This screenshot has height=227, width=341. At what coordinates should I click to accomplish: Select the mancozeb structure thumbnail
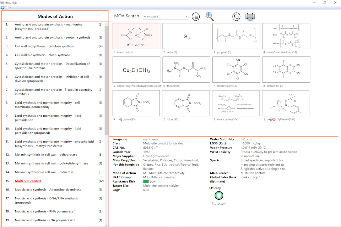tap(136, 36)
